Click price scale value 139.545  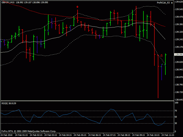point(179,9)
